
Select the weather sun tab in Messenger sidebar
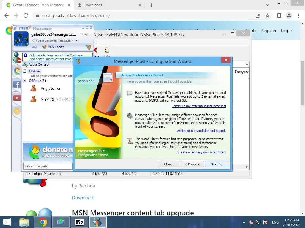coord(17,111)
